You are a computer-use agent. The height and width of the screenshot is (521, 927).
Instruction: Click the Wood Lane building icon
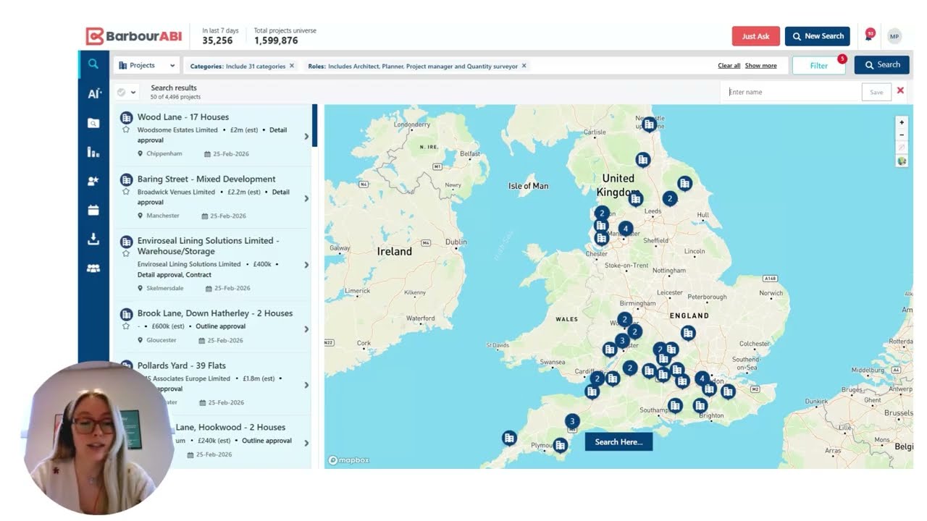pos(126,117)
